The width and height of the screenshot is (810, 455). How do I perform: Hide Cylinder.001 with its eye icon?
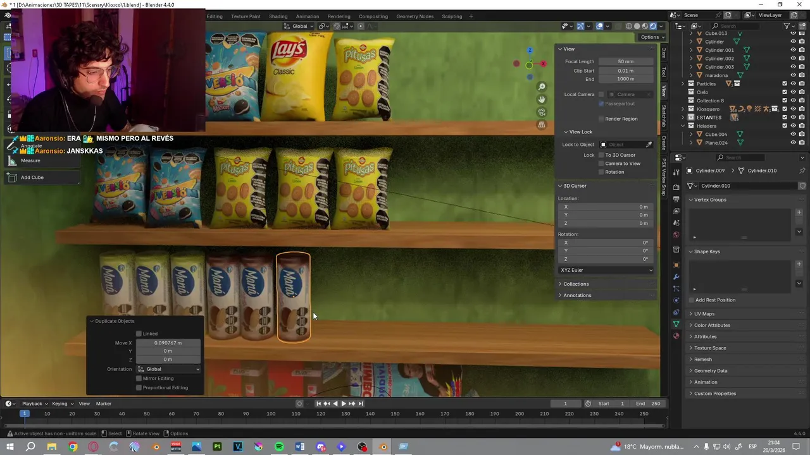[793, 50]
